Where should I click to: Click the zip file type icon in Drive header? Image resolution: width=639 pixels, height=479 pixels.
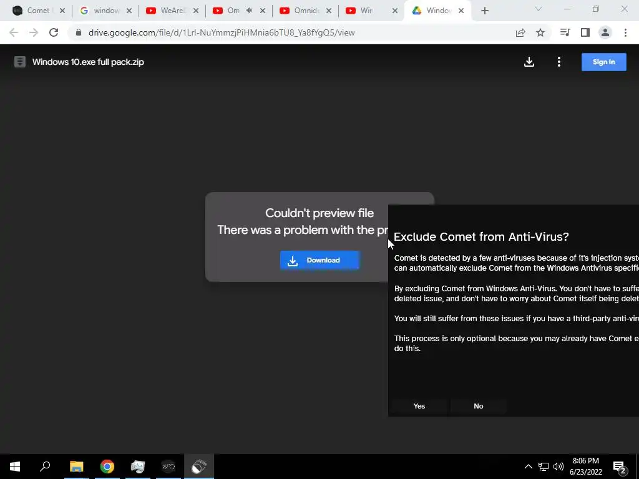pos(19,62)
